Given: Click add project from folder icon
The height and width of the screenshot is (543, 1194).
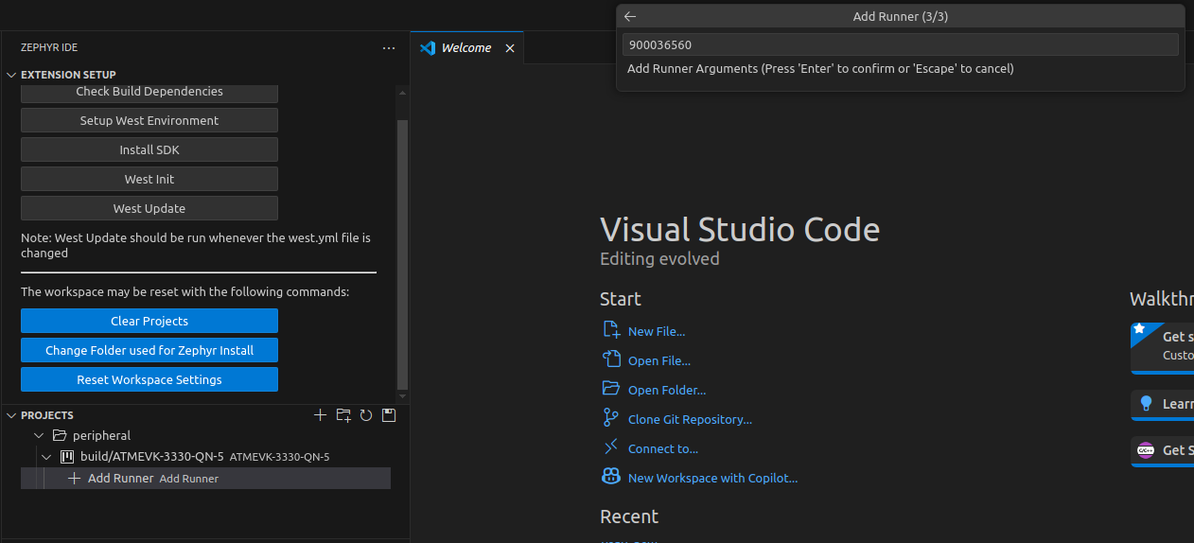Looking at the screenshot, I should [342, 415].
